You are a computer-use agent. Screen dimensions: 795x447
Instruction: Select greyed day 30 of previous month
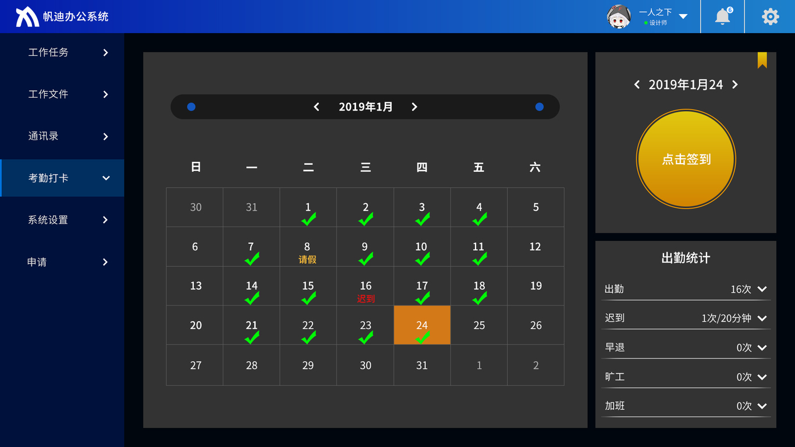(196, 207)
